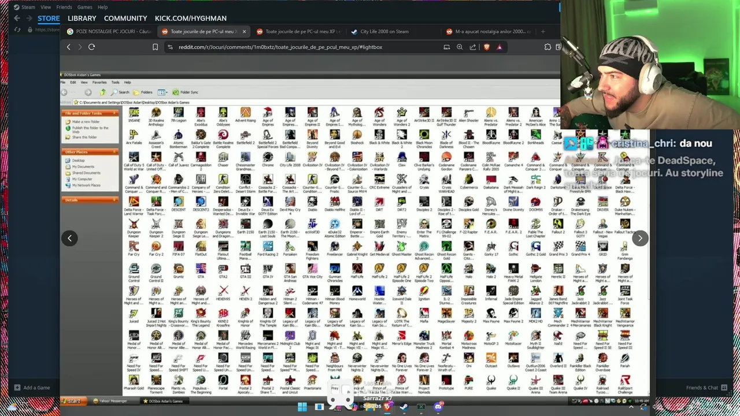
Task: Select the Pharaoh Gold icon
Action: coord(134,384)
